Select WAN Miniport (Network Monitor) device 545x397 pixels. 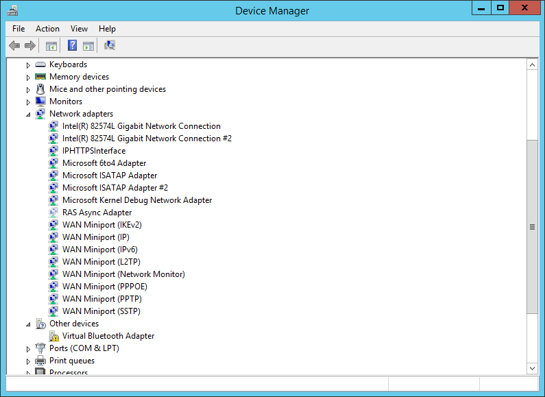(123, 274)
